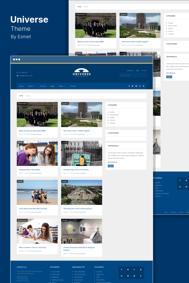Select Student category in the front window sidebar
The height and width of the screenshot is (283, 189).
(x=113, y=123)
